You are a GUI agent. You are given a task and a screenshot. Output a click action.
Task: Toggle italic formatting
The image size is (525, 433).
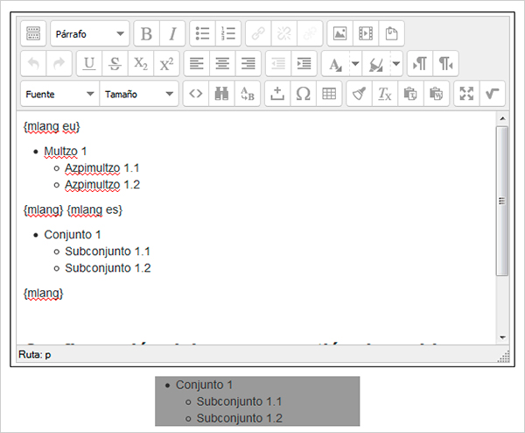coord(172,34)
